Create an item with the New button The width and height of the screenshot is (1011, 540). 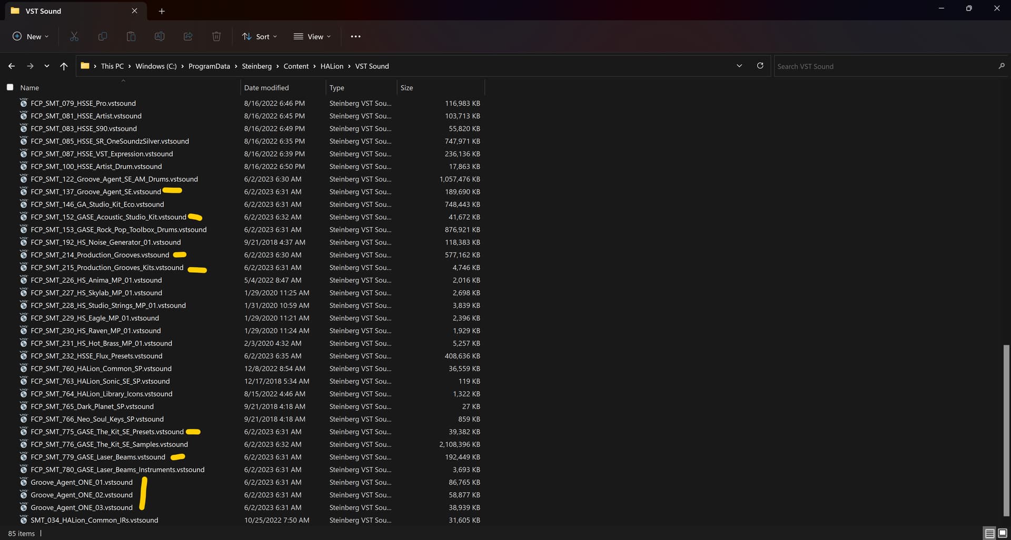[30, 36]
